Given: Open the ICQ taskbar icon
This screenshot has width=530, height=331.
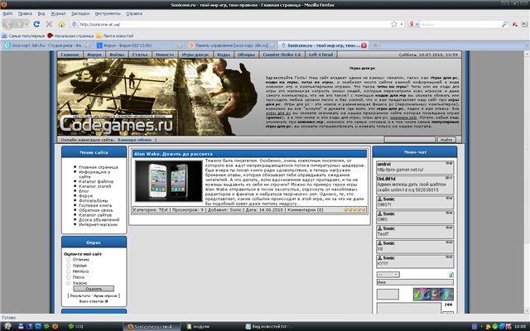Looking at the screenshot, I should (x=75, y=326).
